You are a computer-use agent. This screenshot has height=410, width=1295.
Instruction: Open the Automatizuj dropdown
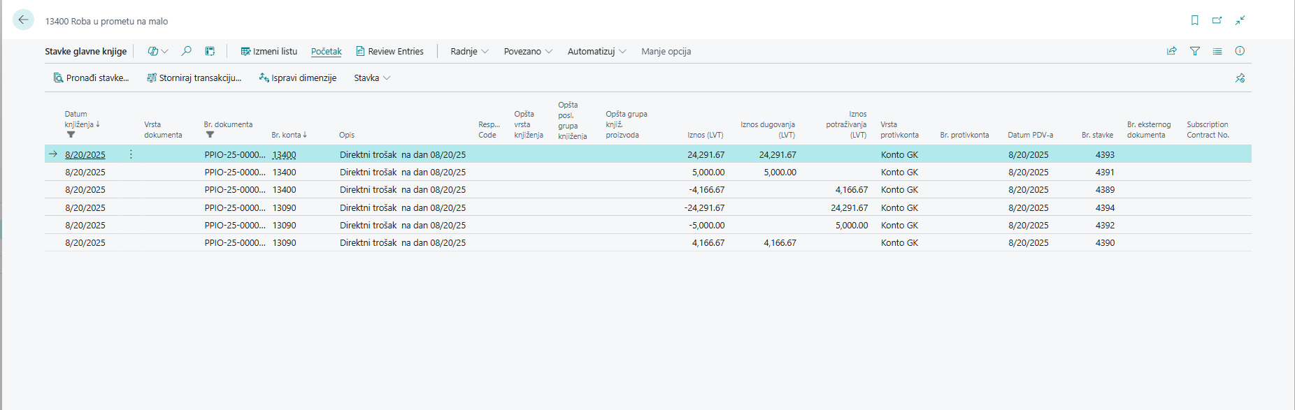(x=596, y=52)
